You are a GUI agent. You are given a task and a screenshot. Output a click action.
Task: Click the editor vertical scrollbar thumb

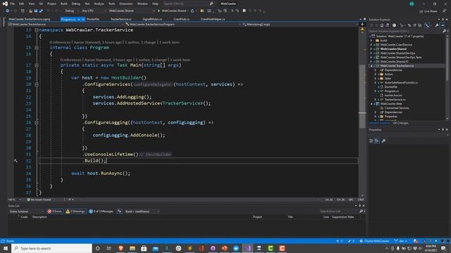click(x=362, y=96)
